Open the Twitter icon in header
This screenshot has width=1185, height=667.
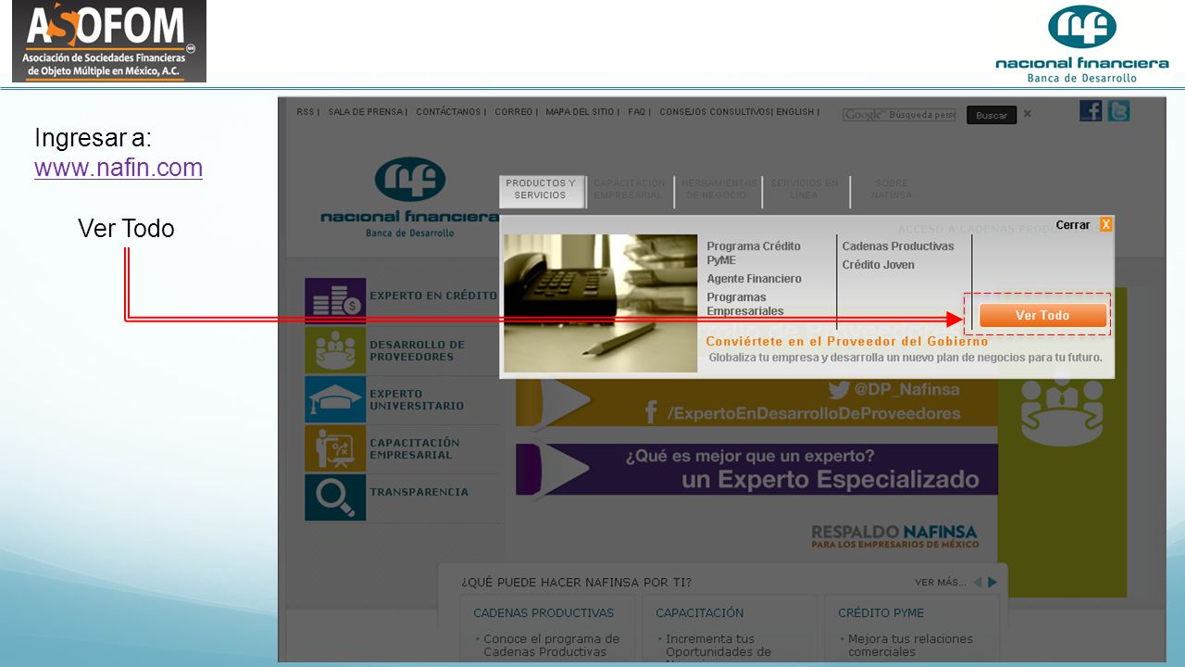[1118, 111]
